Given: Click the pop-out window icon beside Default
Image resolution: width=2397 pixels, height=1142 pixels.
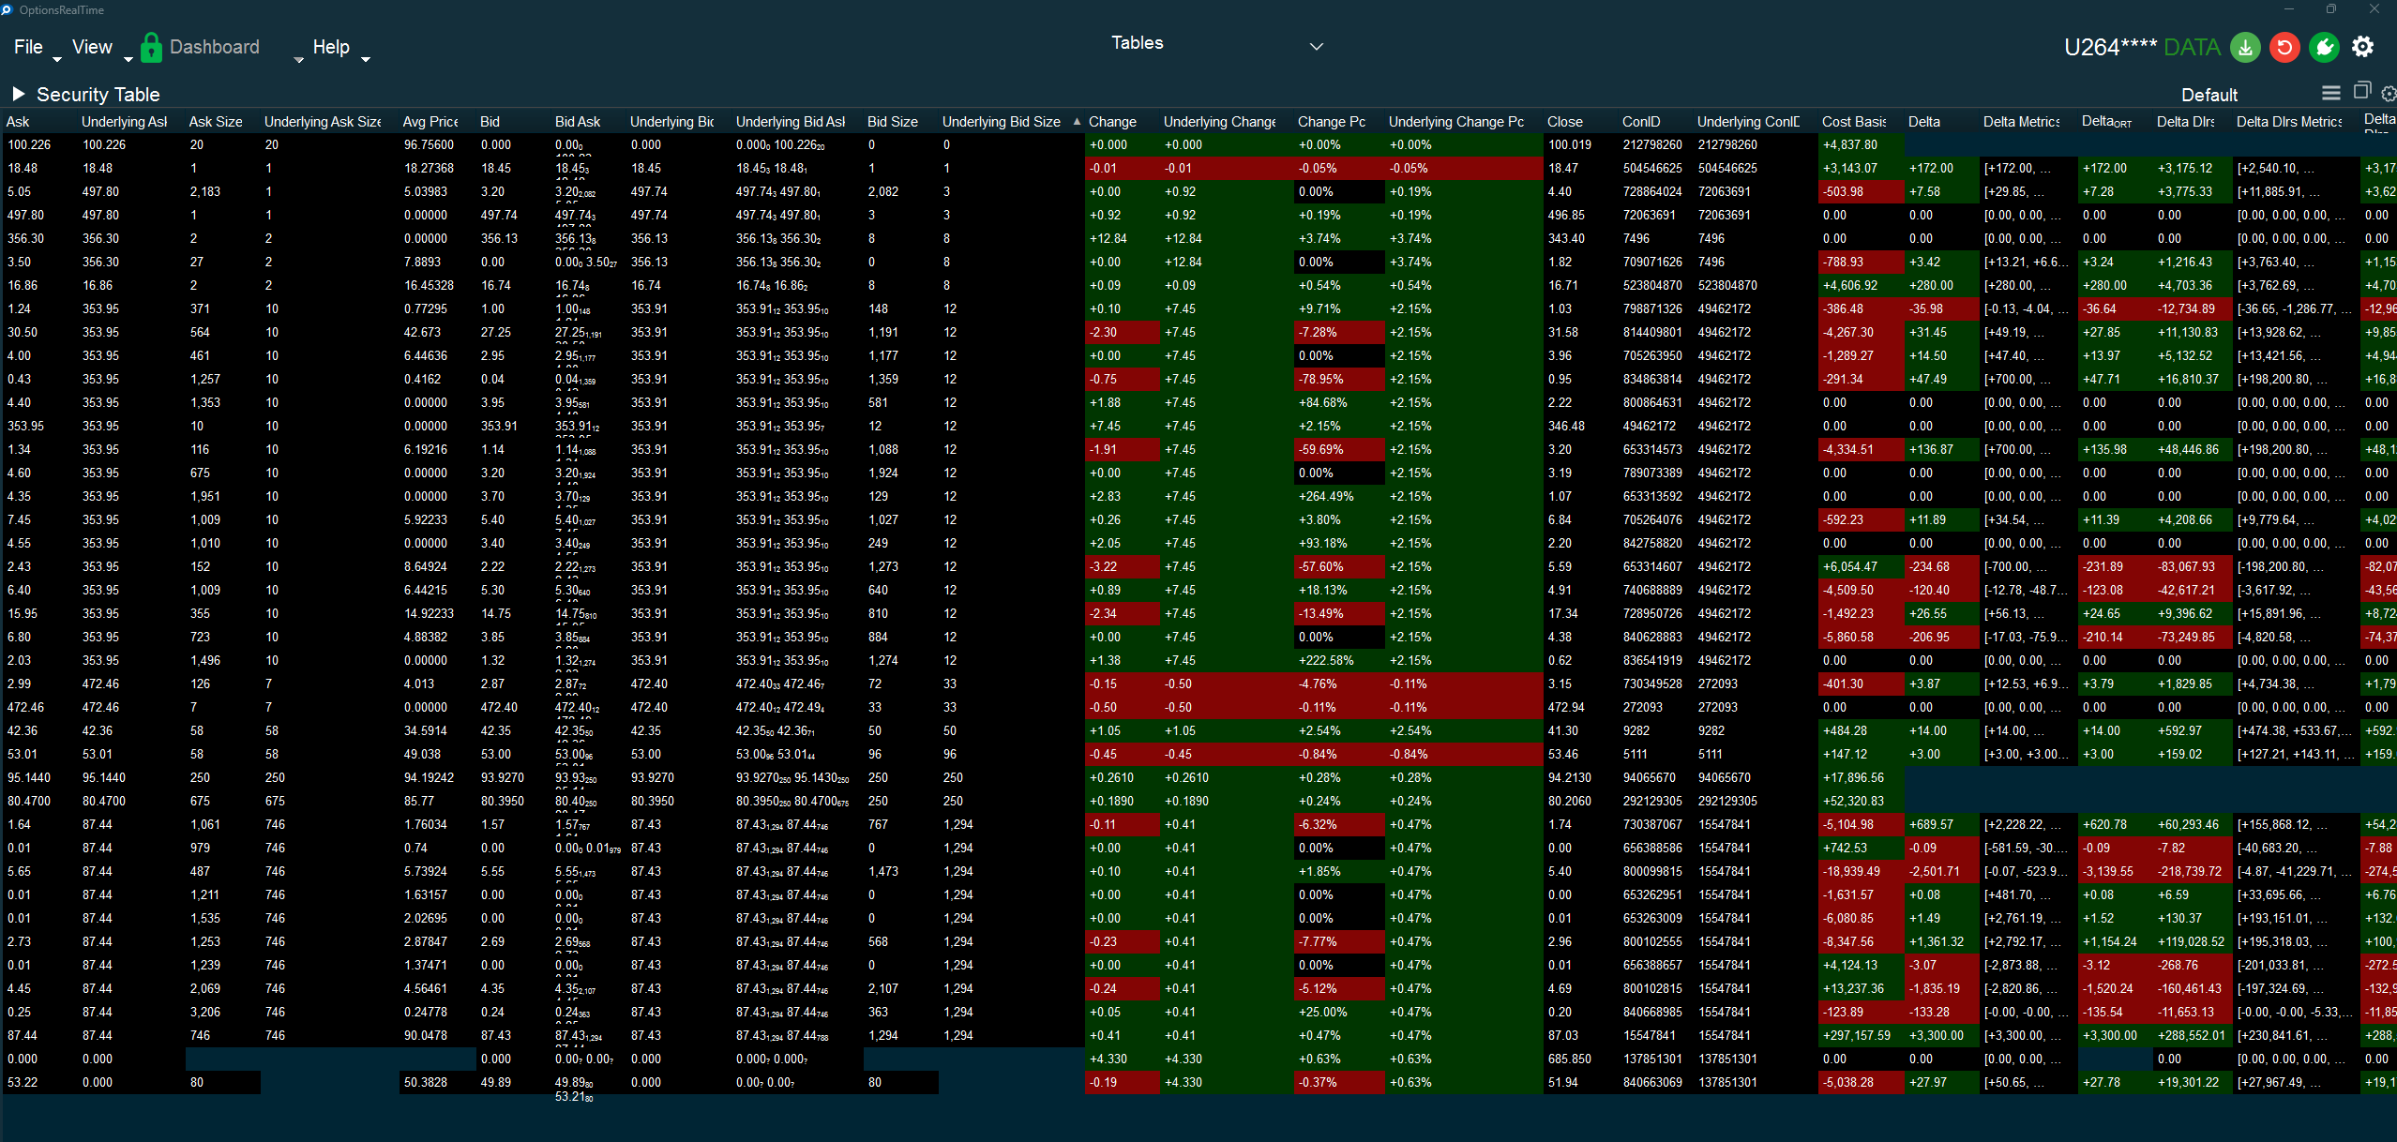Looking at the screenshot, I should [x=2362, y=91].
